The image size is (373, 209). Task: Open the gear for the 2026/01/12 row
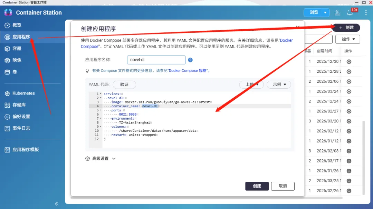tap(349, 141)
